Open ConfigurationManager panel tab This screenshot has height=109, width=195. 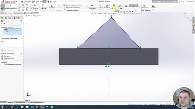(10, 18)
